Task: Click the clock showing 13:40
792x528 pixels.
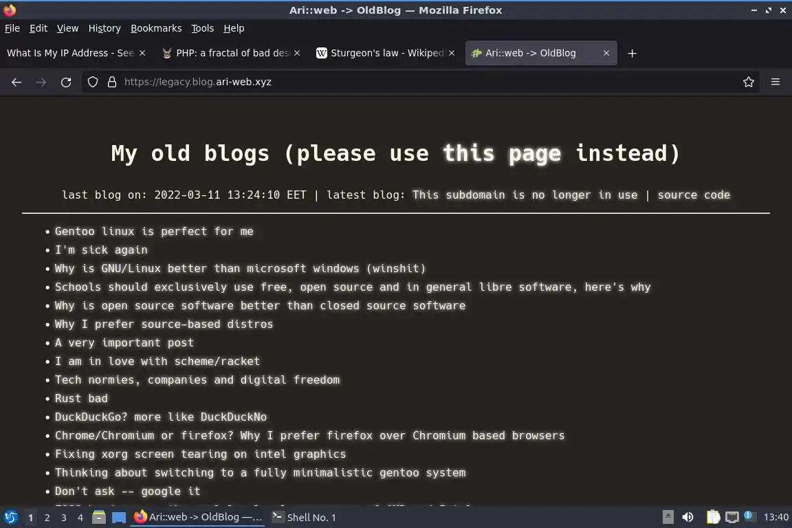Action: 775,518
